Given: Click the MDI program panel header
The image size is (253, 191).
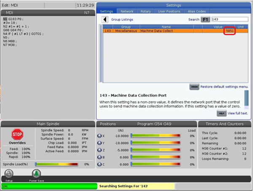Looking at the screenshot, I should [x=48, y=13].
